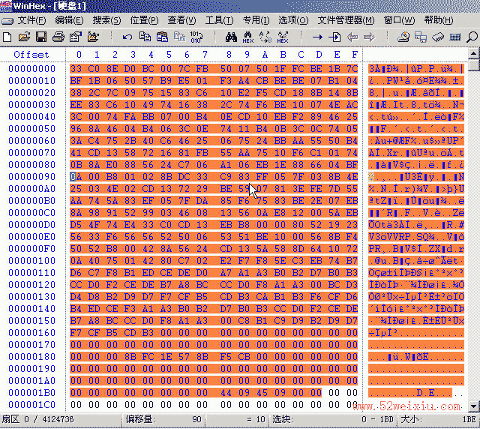This screenshot has width=480, height=429.
Task: Click the Open file folder icon
Action: [24, 36]
